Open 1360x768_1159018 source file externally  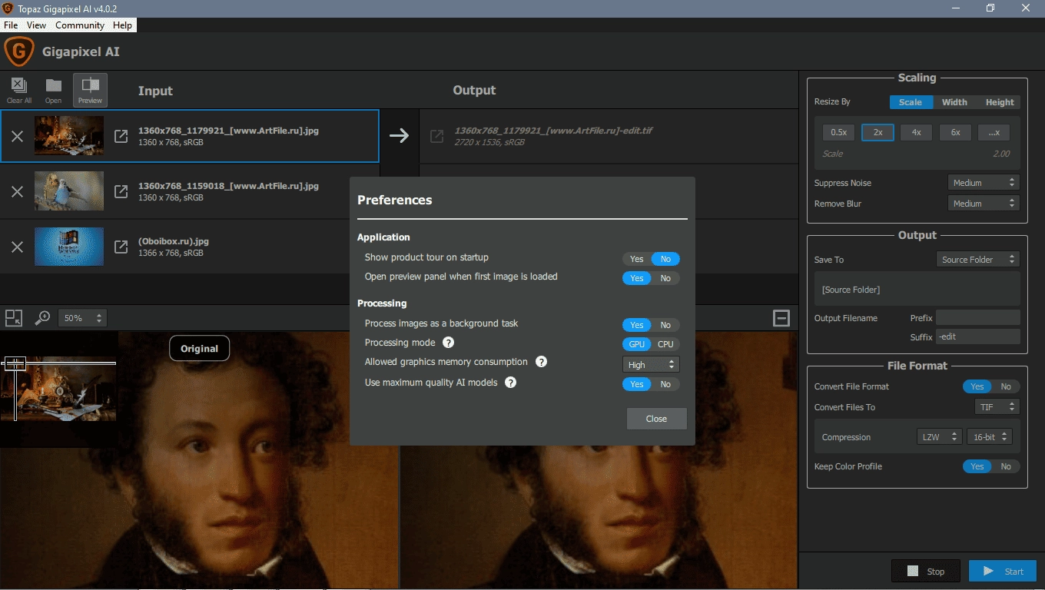coord(121,191)
